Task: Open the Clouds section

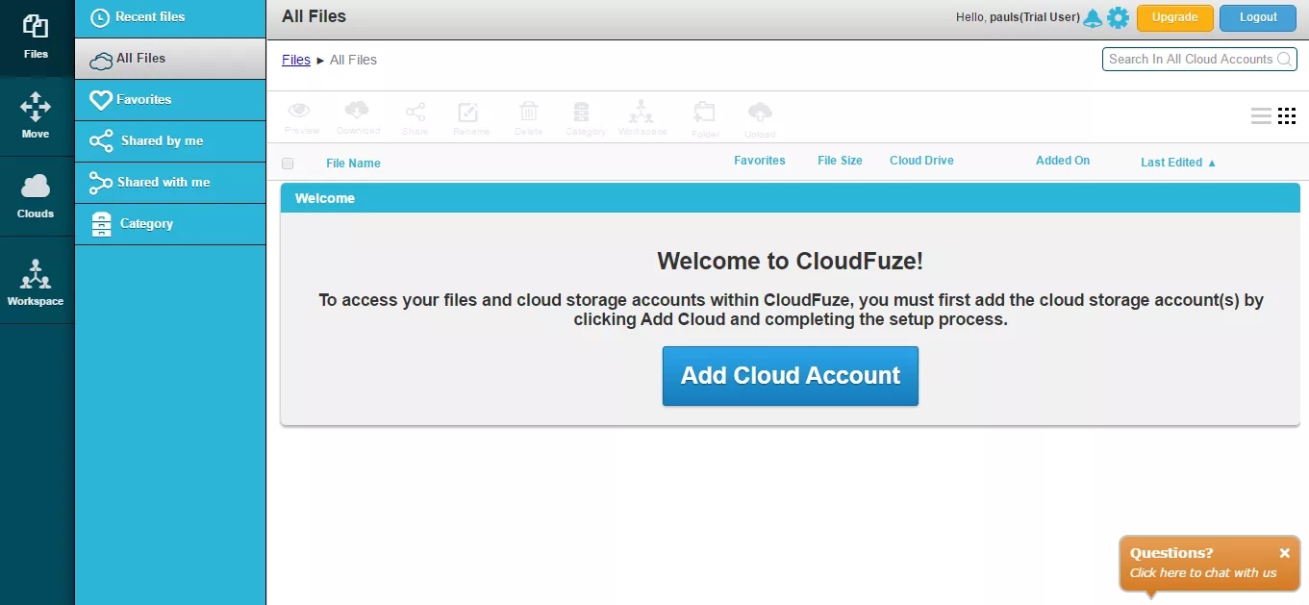Action: click(x=36, y=196)
